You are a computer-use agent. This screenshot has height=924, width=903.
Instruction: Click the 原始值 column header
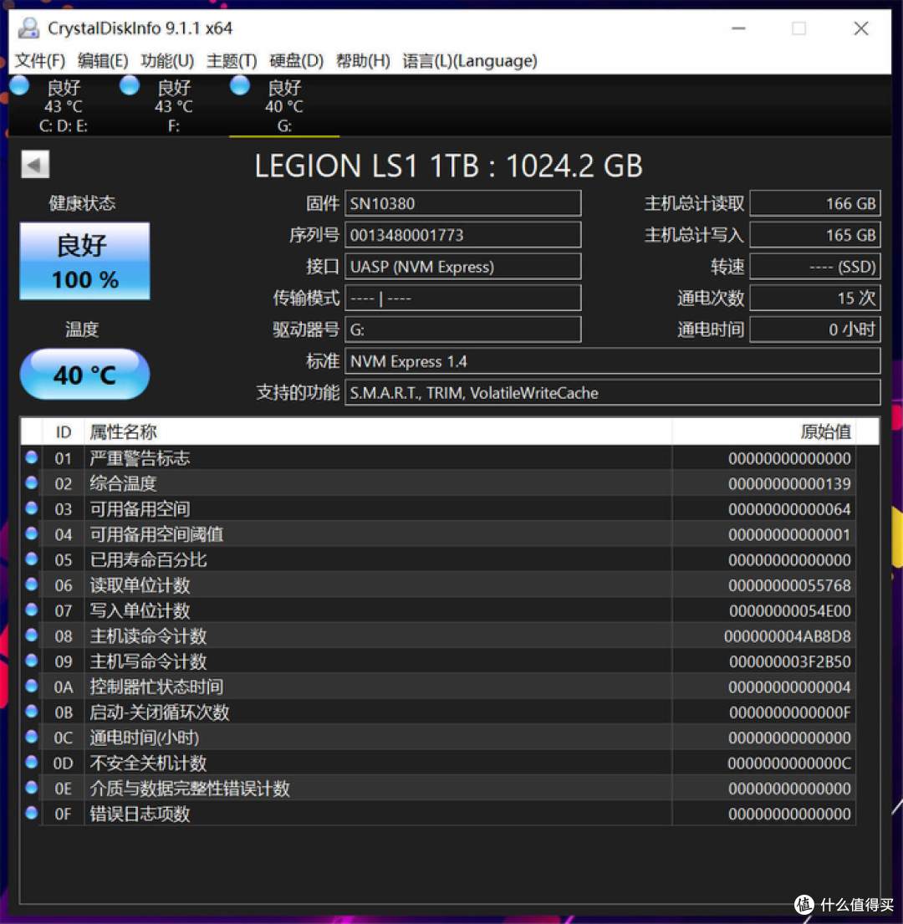click(764, 432)
